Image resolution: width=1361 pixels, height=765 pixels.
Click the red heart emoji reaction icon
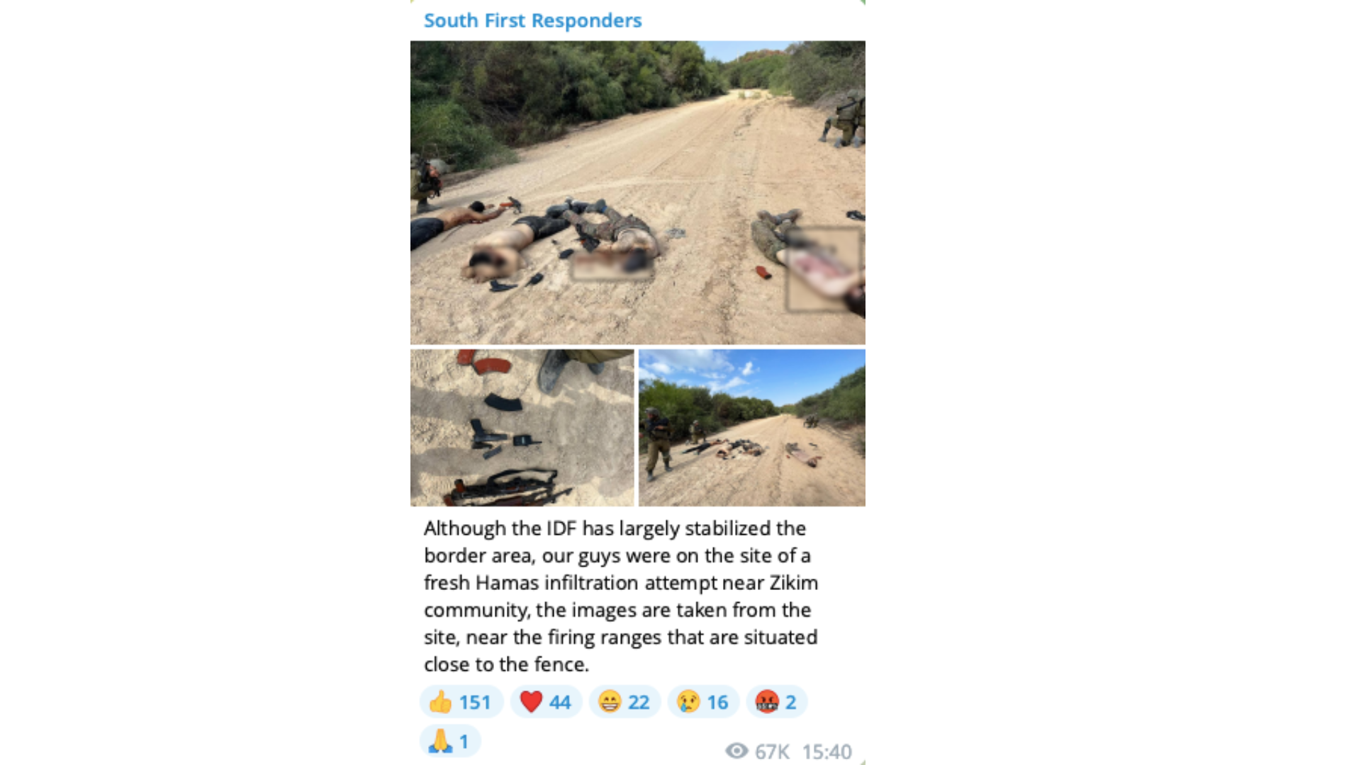click(x=531, y=702)
